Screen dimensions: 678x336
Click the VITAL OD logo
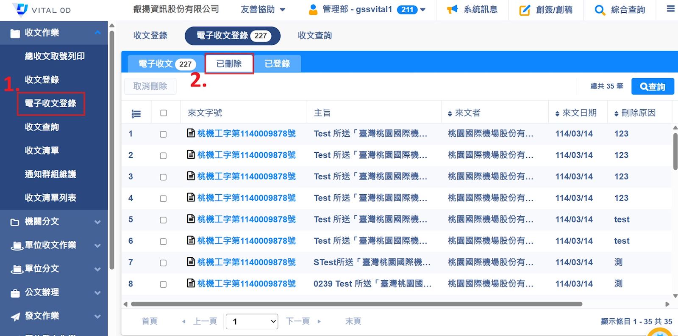click(42, 10)
